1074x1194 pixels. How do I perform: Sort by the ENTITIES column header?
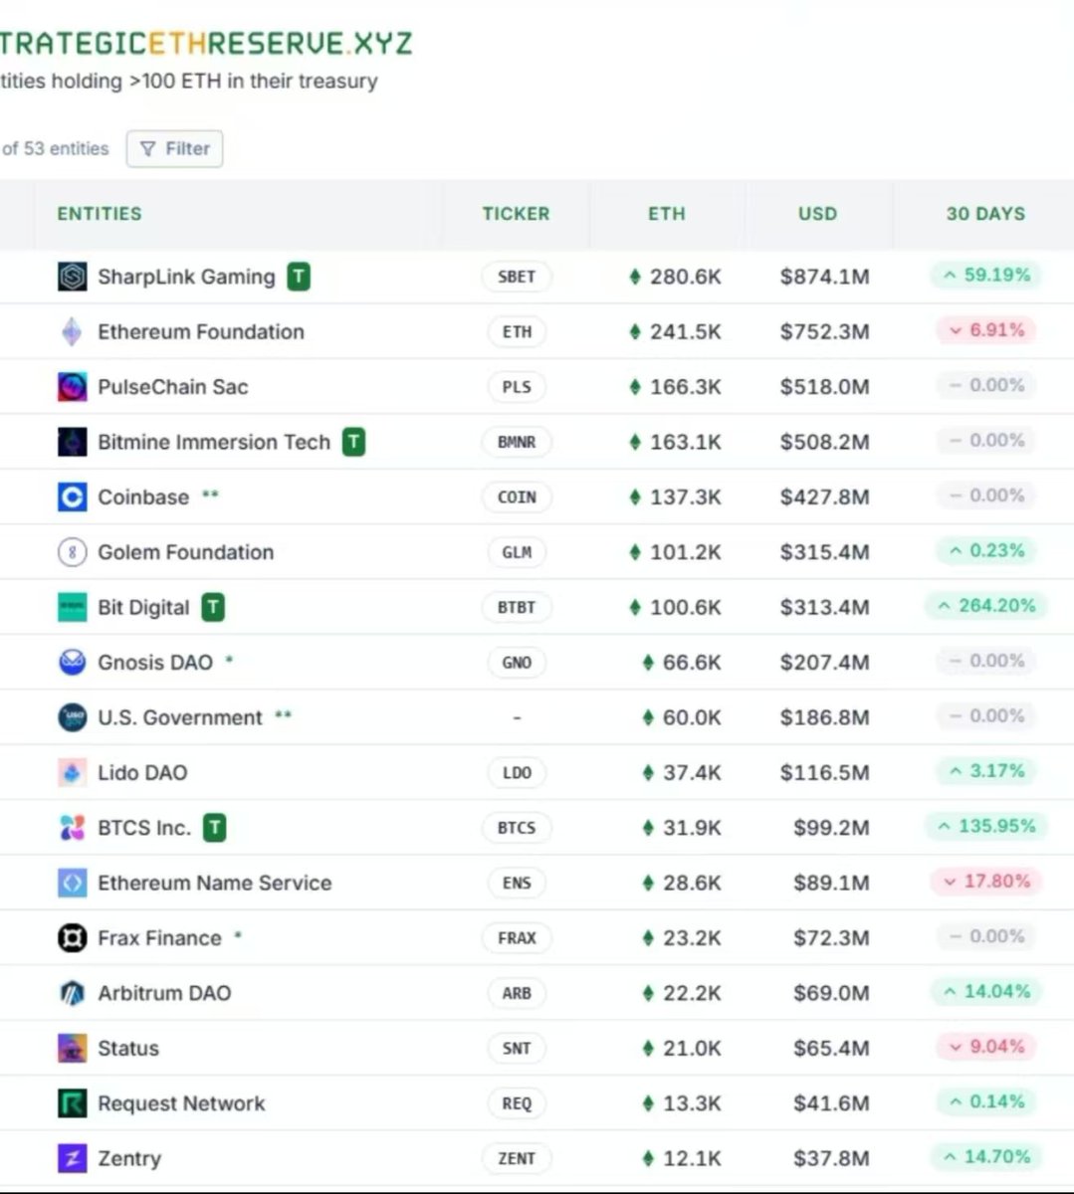click(x=100, y=214)
